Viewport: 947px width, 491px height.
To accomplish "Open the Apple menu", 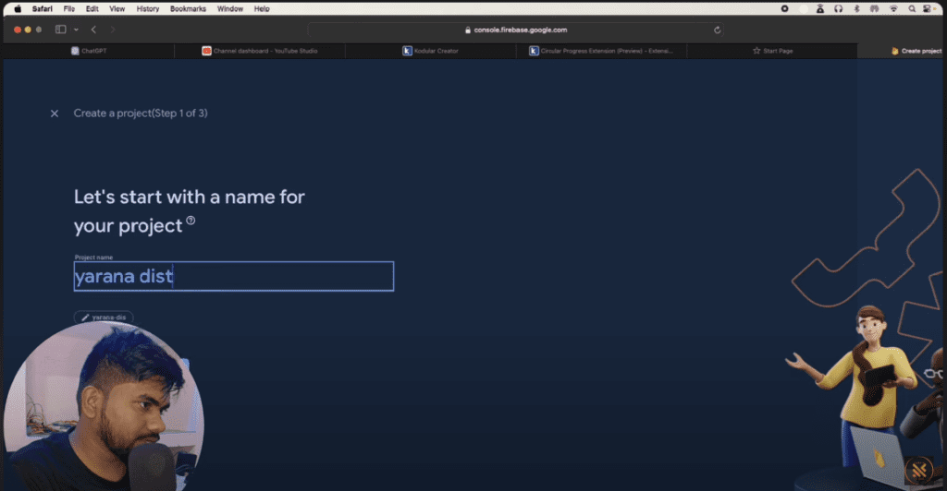I will point(17,8).
